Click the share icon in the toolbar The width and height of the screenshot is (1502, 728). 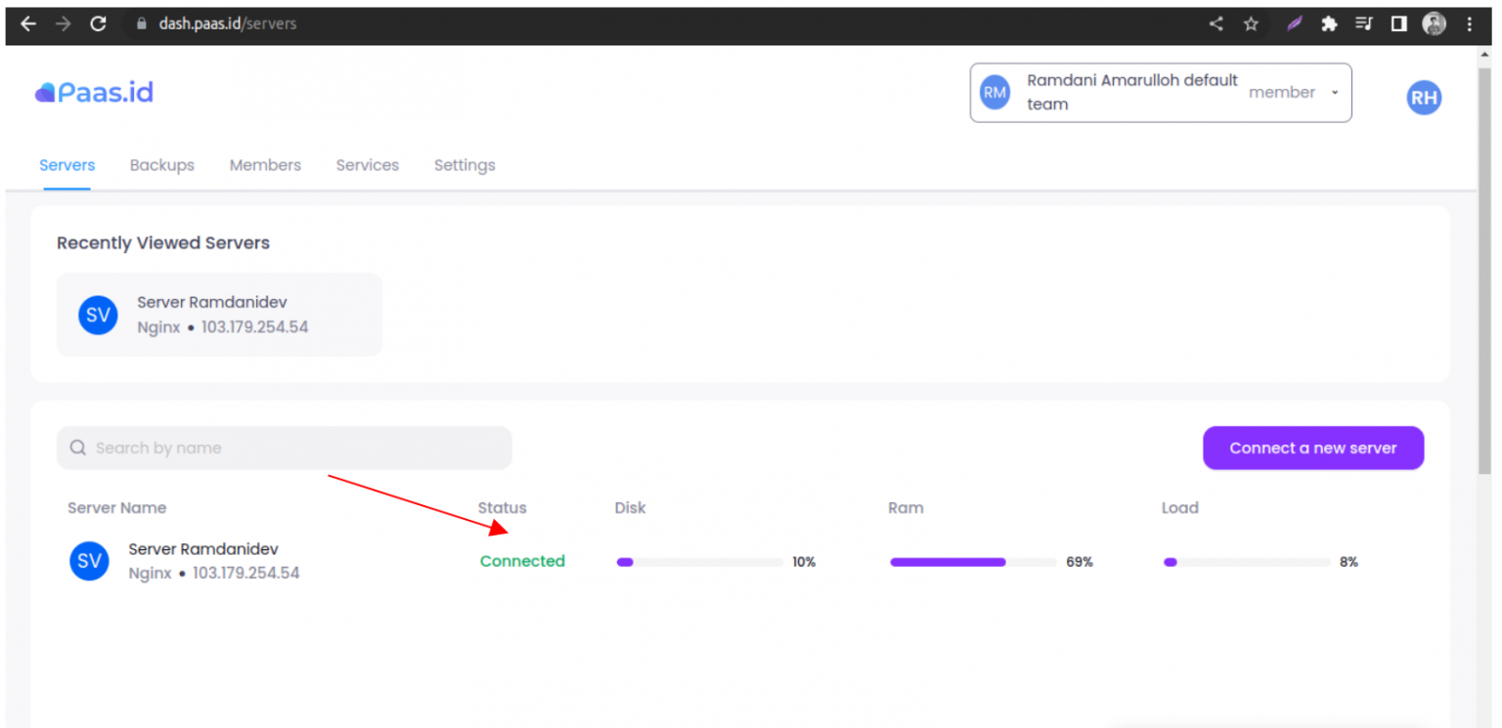click(x=1215, y=23)
